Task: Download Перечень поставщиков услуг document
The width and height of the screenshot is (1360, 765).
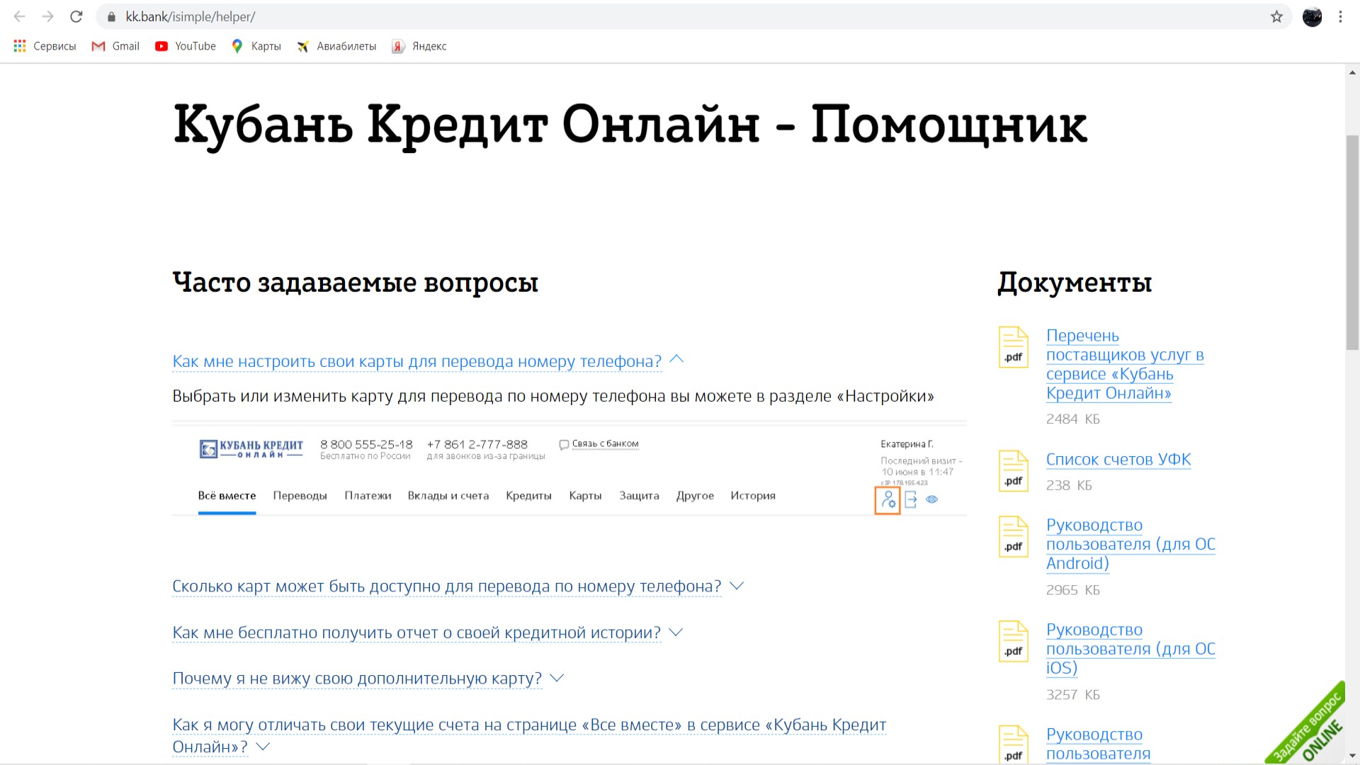Action: click(x=1125, y=364)
